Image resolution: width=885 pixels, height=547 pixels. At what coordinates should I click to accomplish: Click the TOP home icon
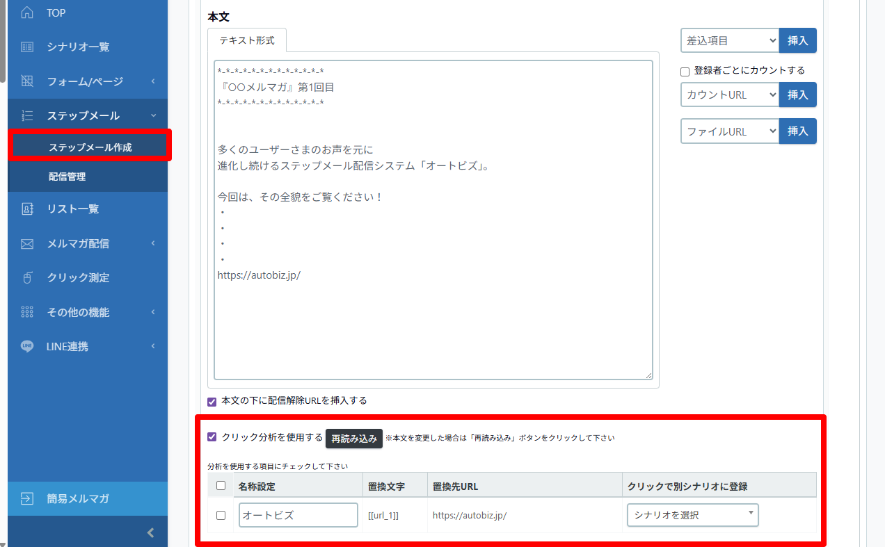coord(27,13)
